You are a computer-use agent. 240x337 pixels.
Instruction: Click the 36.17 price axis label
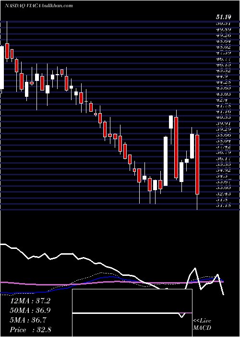click(223, 158)
